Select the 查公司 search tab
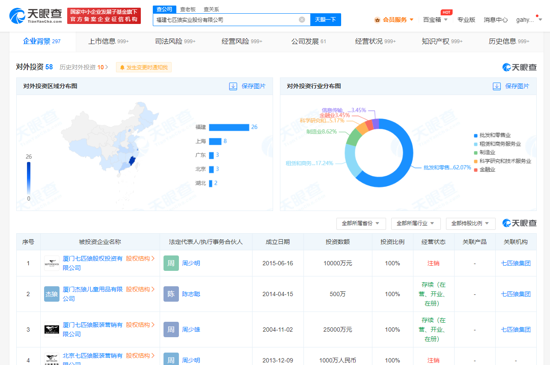550x365 pixels. point(164,9)
